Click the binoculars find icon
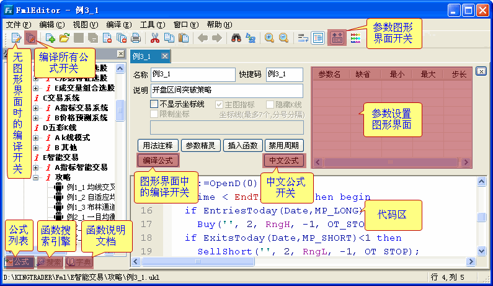The width and height of the screenshot is (493, 286). click(236, 38)
